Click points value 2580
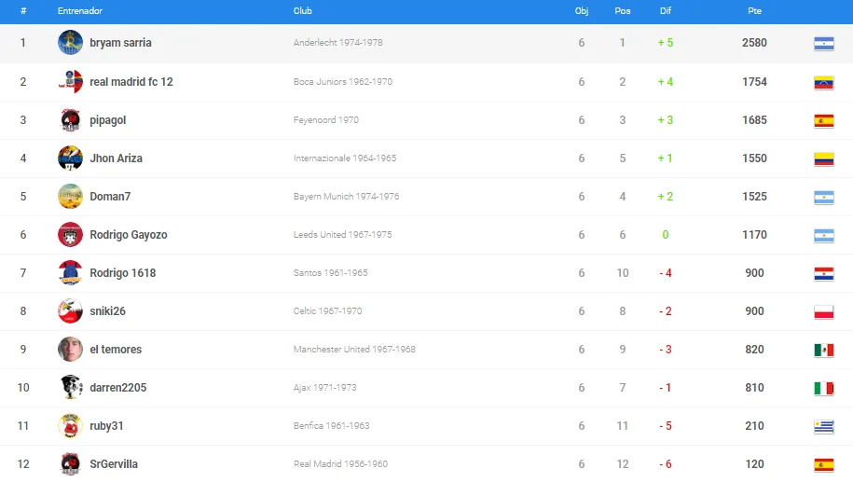The height and width of the screenshot is (482, 853). (754, 43)
